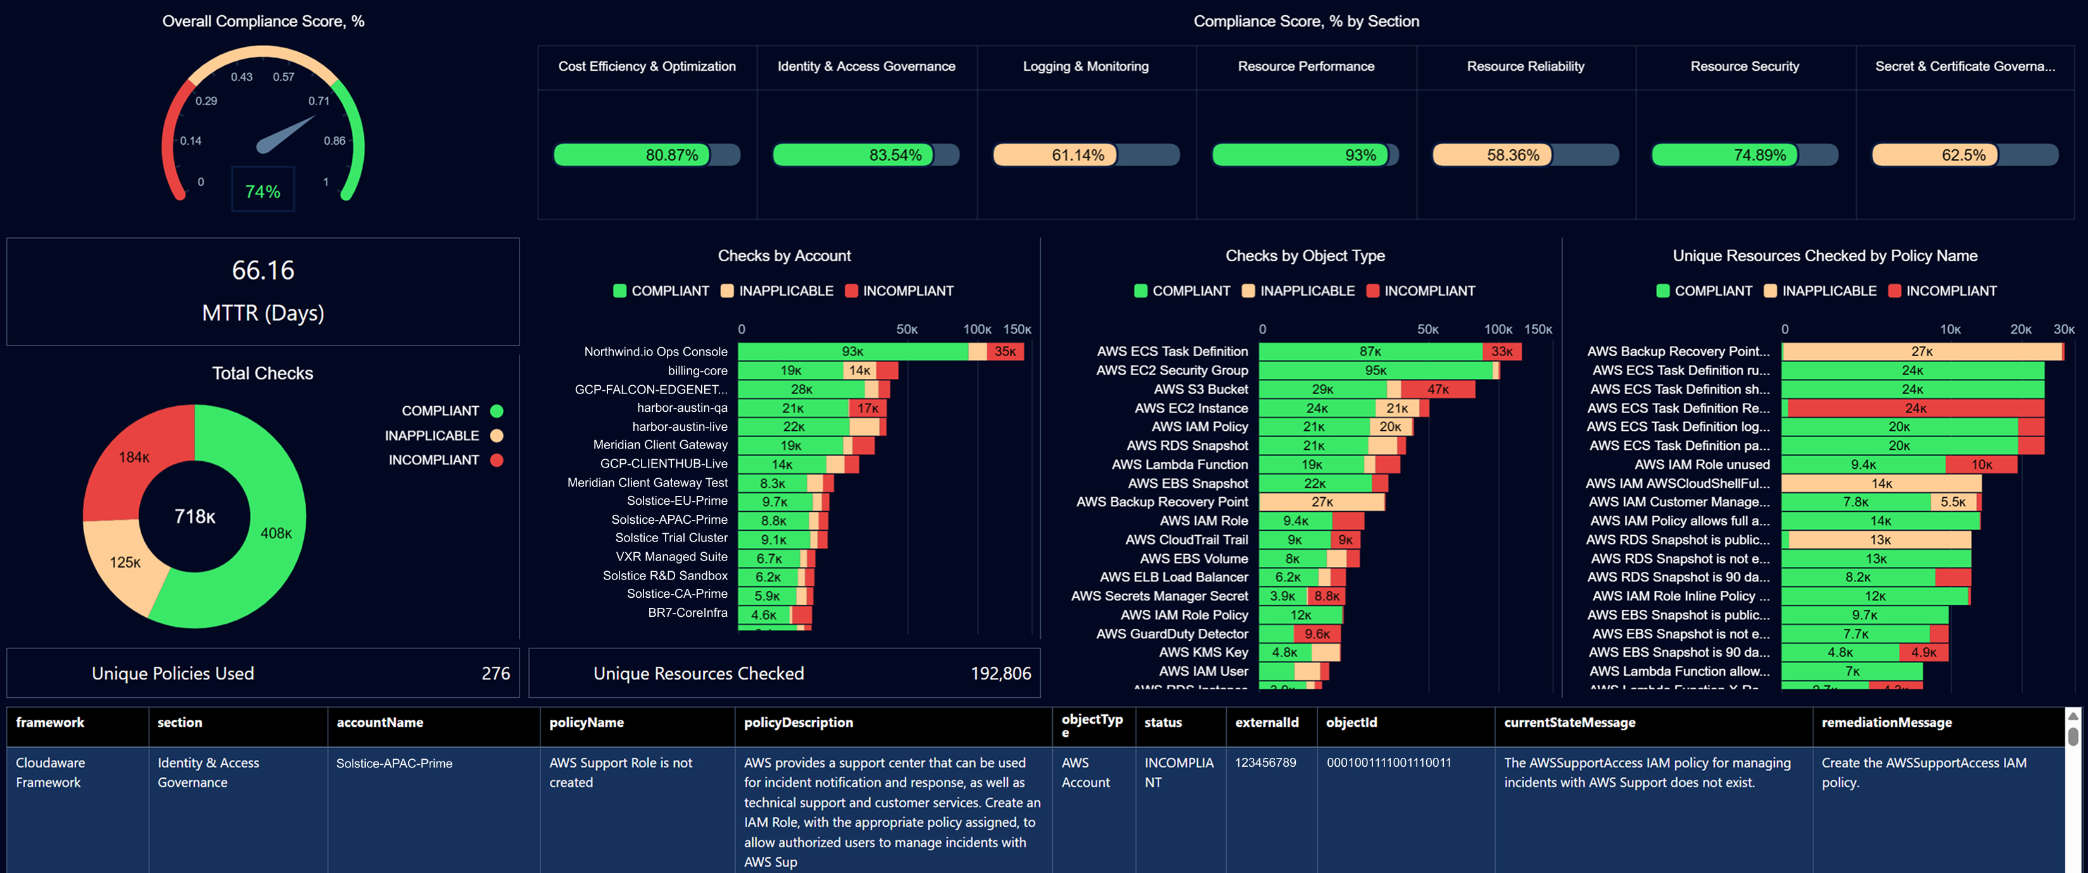Viewport: 2088px width, 873px height.
Task: Click the MTTR (Days) 66.16 card
Action: point(263,291)
